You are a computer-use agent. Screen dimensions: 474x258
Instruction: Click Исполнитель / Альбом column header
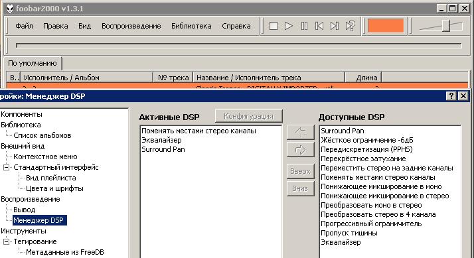[x=86, y=78]
